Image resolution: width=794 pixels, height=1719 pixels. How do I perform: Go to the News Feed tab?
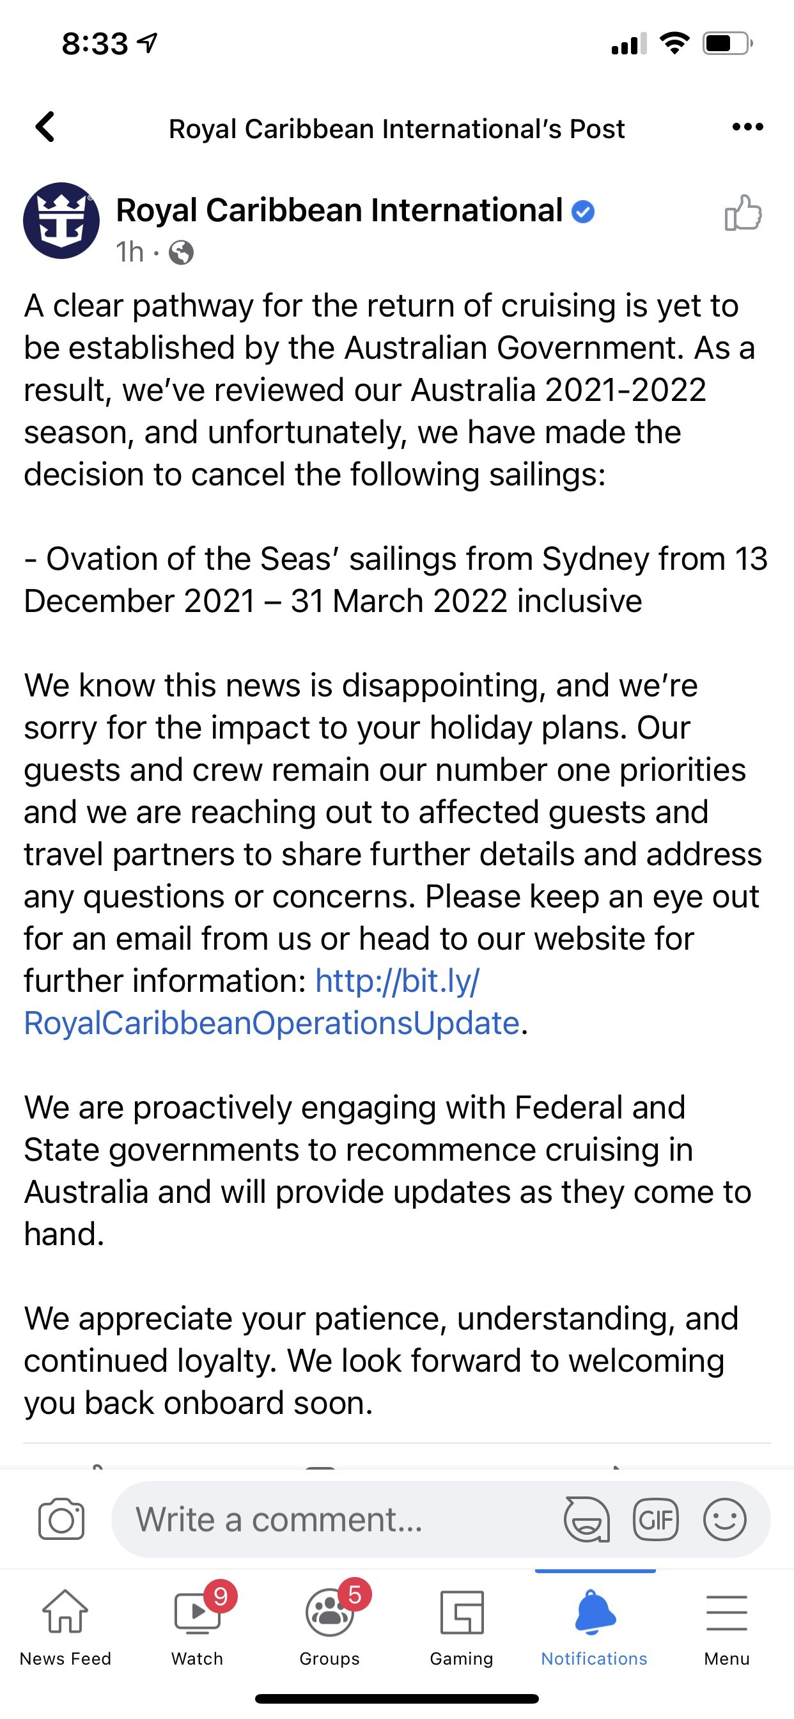pyautogui.click(x=65, y=1627)
